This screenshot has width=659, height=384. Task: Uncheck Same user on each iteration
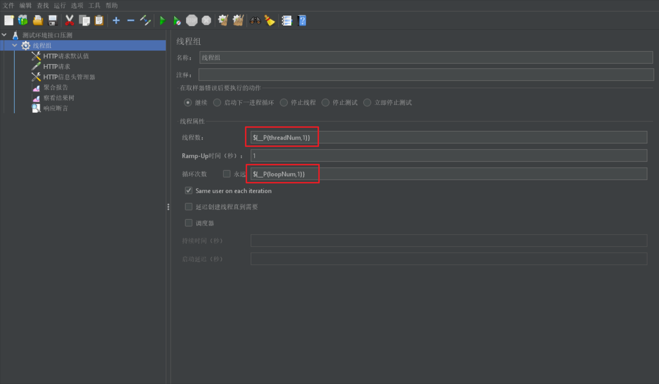[x=188, y=190]
